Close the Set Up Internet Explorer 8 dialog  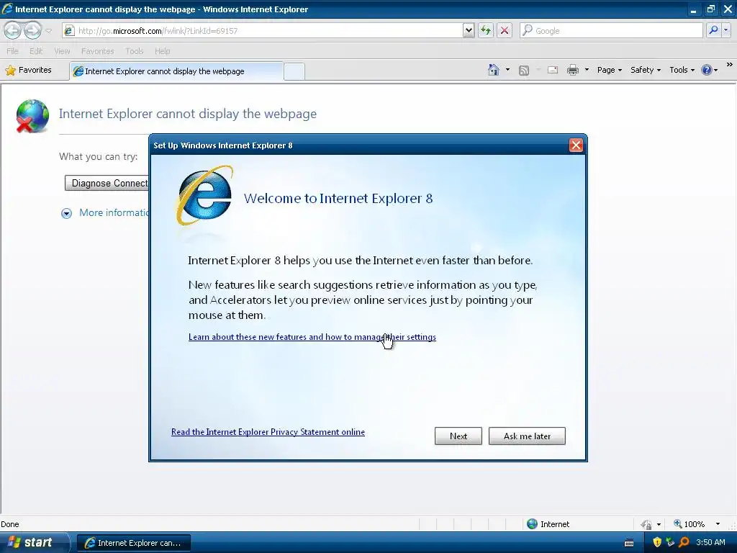pos(576,145)
